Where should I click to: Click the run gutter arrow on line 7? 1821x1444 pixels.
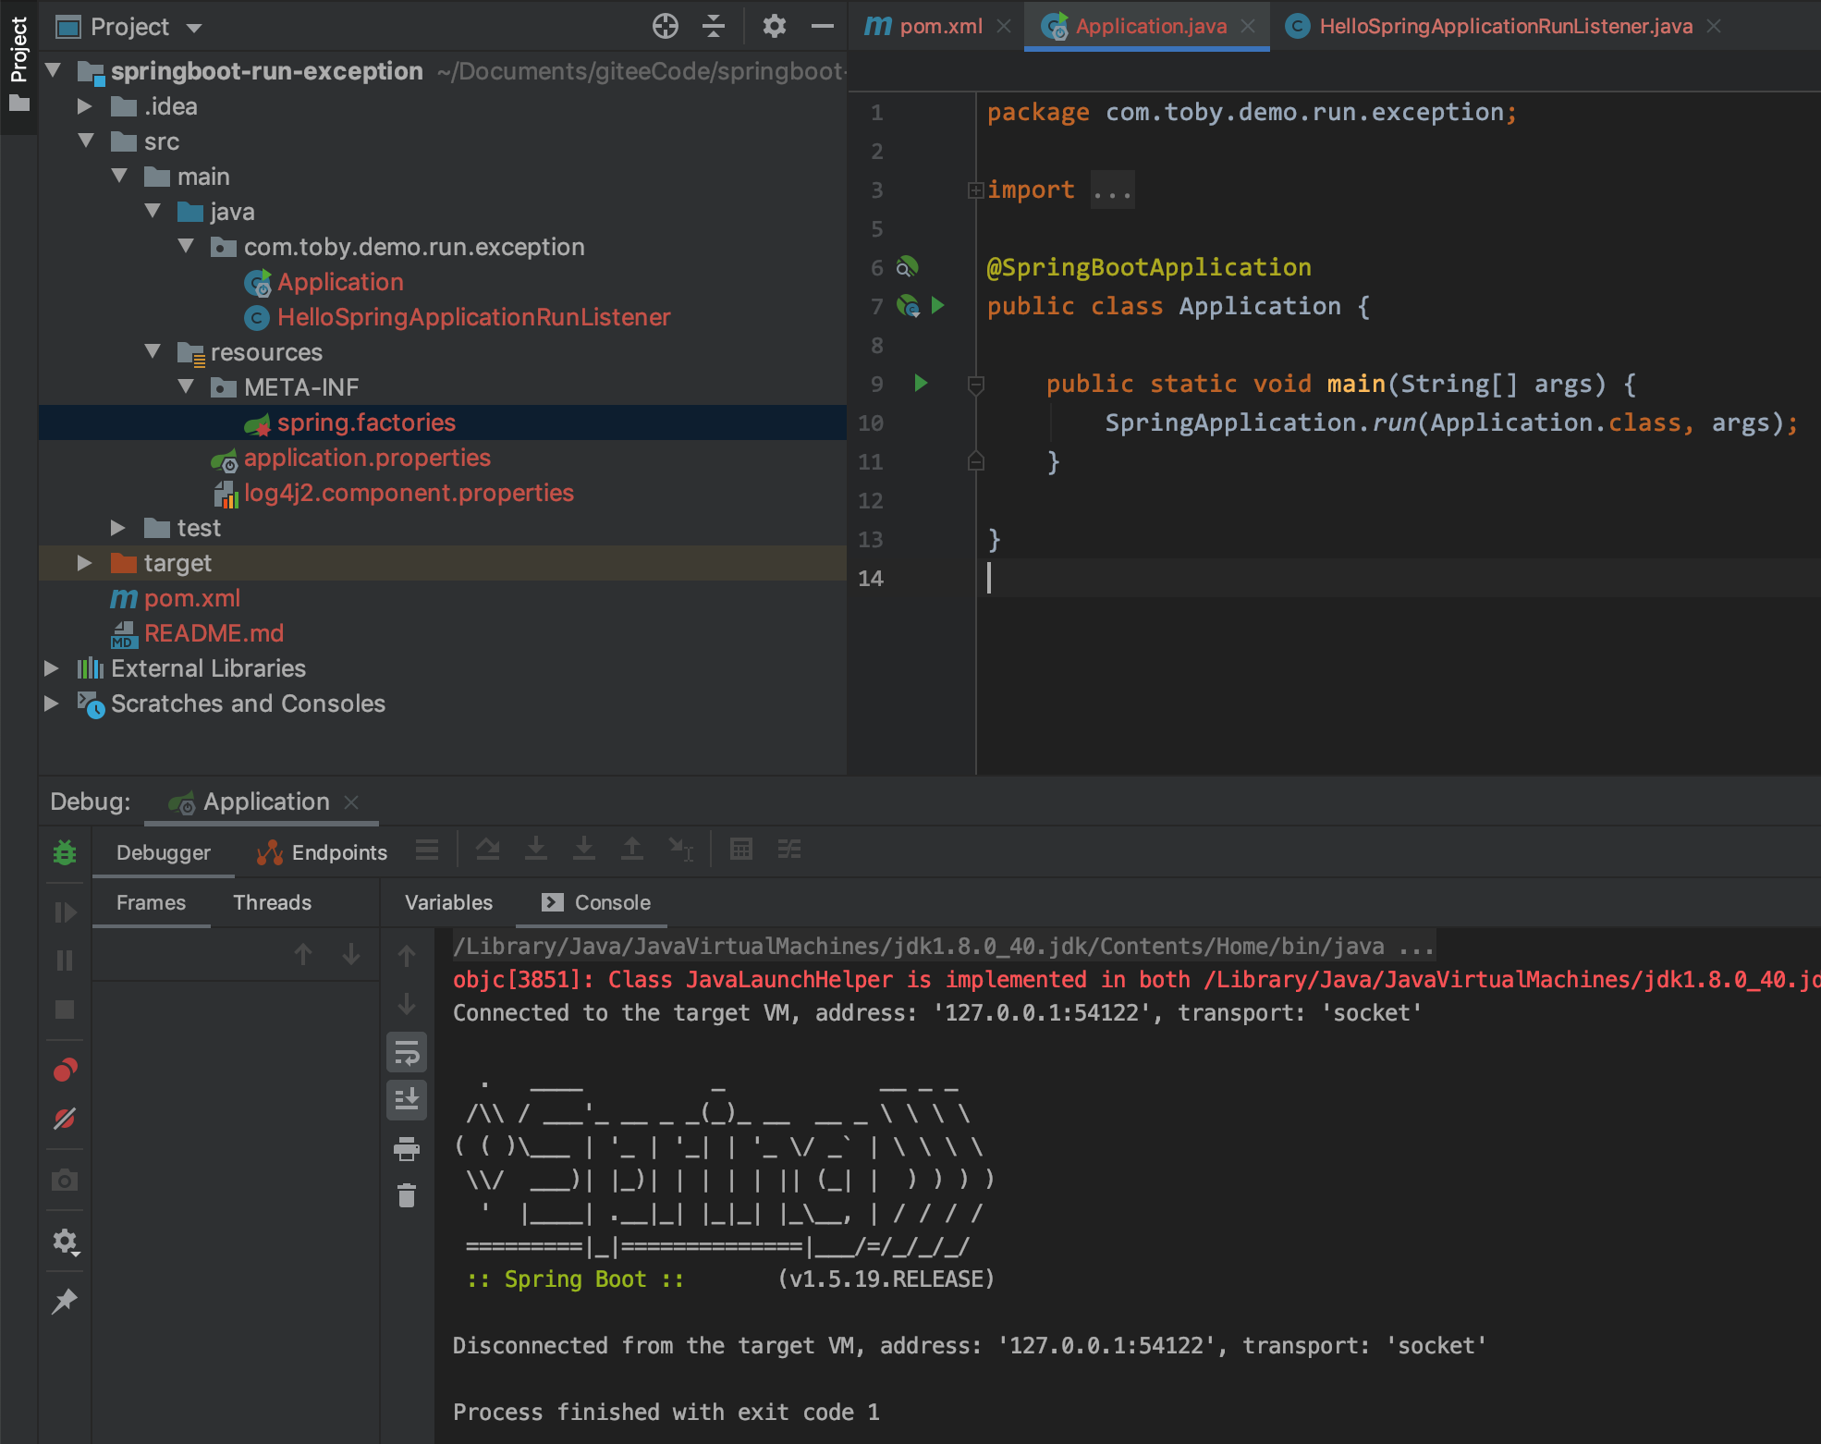(x=937, y=305)
